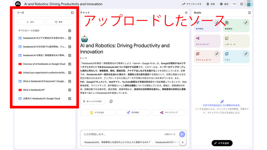Image resolution: width=267 pixels, height=150 pixels.
Task: Uncheck NotebookLM のビデオ解説 source
Action: (70, 38)
